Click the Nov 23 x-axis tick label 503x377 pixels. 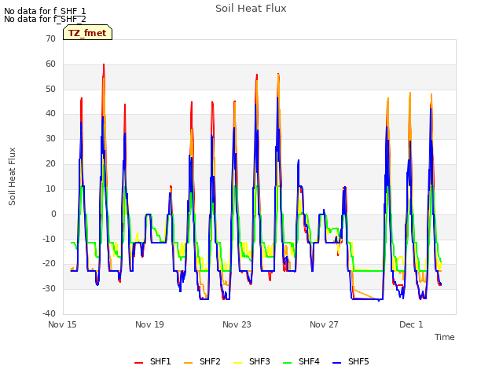tap(237, 324)
